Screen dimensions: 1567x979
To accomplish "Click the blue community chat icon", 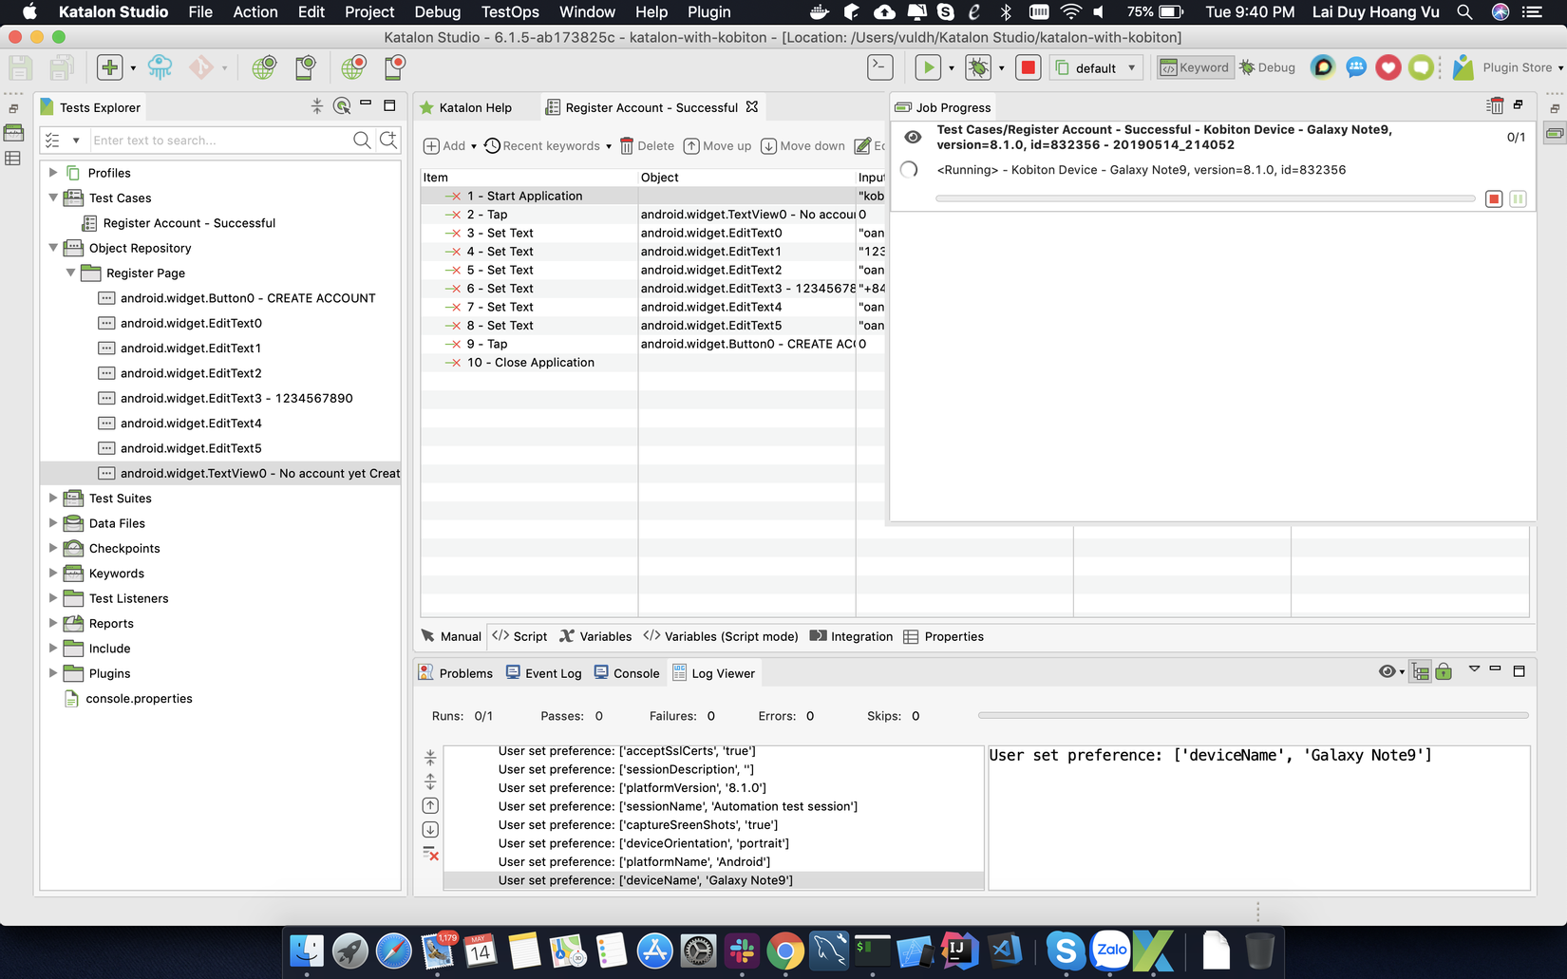I will 1356,67.
